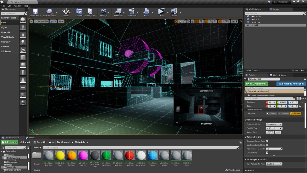This screenshot has height=173, width=307.
Task: Uncheck Lock to Hmd checkbox
Action: point(267,153)
